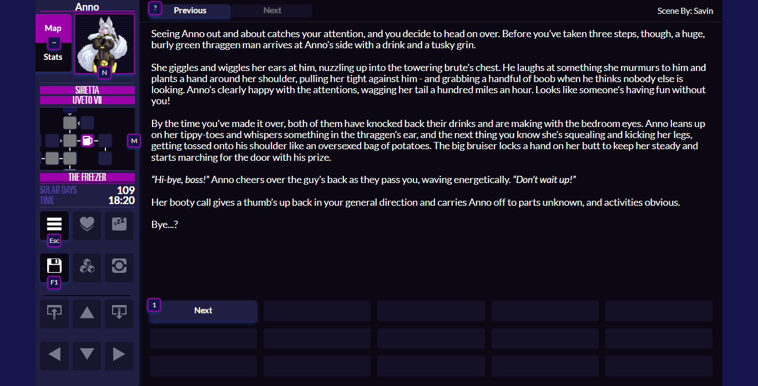
Task: Click the go downstairs arrow icon
Action: point(119,313)
